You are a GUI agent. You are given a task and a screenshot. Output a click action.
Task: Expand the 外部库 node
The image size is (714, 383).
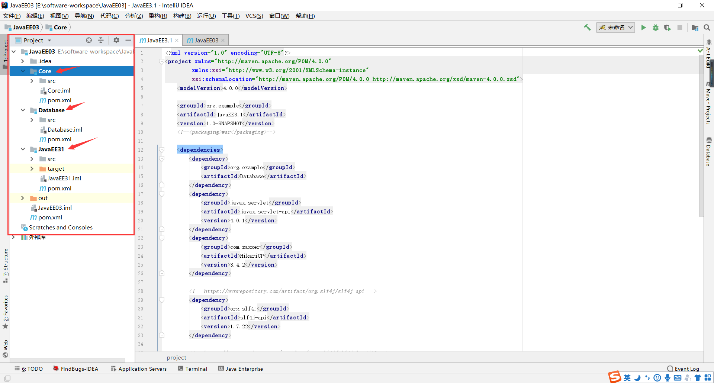13,237
